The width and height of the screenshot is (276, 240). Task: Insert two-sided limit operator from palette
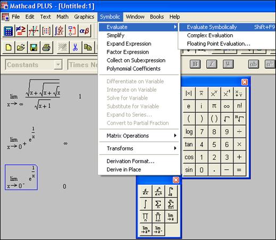(171, 217)
